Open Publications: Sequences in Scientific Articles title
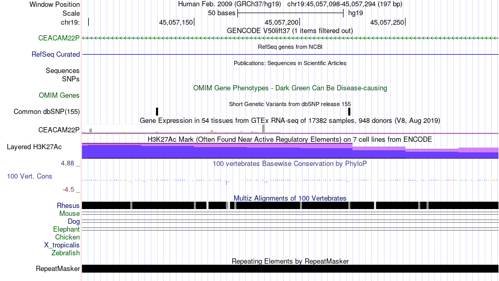Viewport: 499px width, 281px height. coord(290,63)
